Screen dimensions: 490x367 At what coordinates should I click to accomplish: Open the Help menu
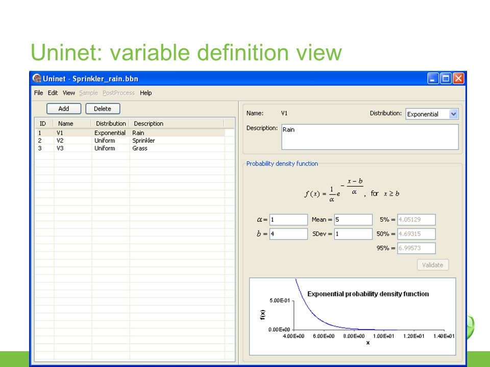(145, 93)
